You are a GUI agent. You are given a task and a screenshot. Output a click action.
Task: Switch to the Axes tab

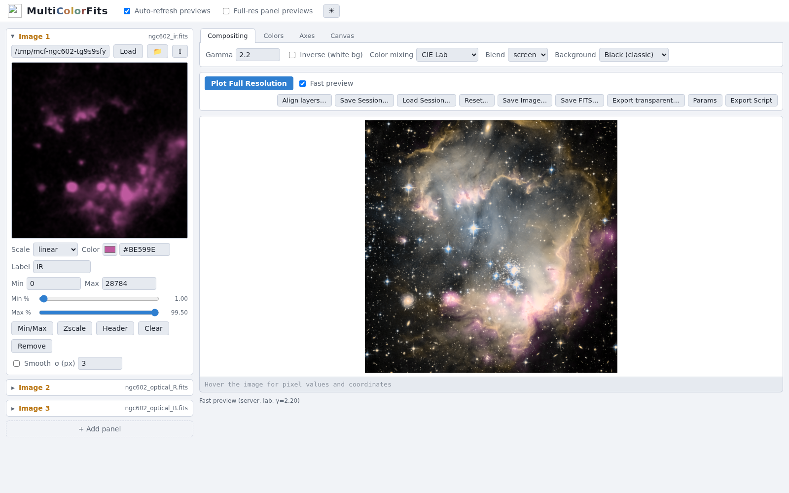pos(307,35)
